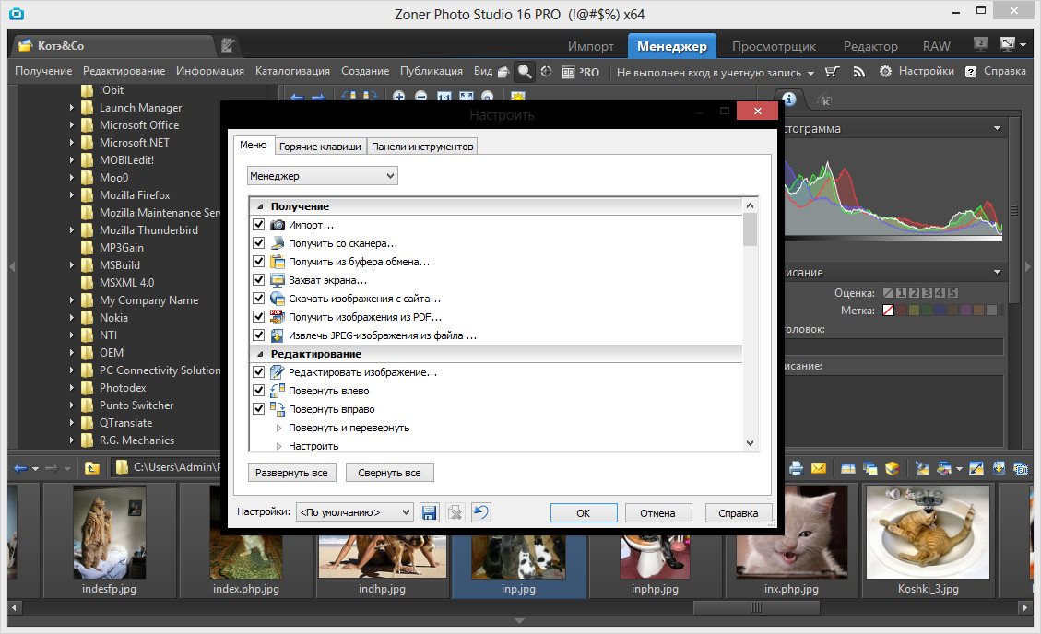
Task: Open the Каталогизация menu
Action: (293, 71)
